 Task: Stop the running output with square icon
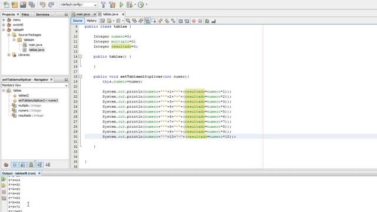(x=4, y=192)
